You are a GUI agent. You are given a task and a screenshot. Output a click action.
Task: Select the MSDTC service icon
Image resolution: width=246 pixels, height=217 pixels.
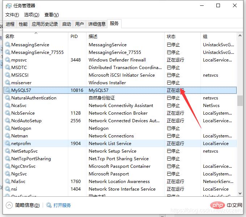(7, 68)
